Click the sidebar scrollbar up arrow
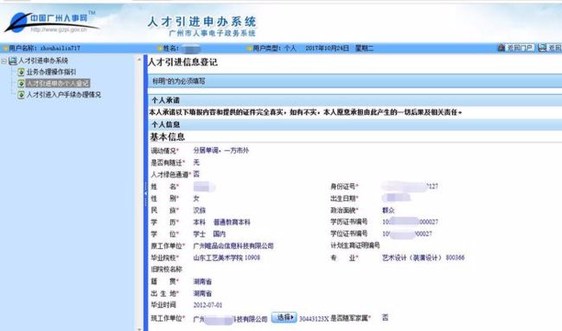 pos(139,60)
